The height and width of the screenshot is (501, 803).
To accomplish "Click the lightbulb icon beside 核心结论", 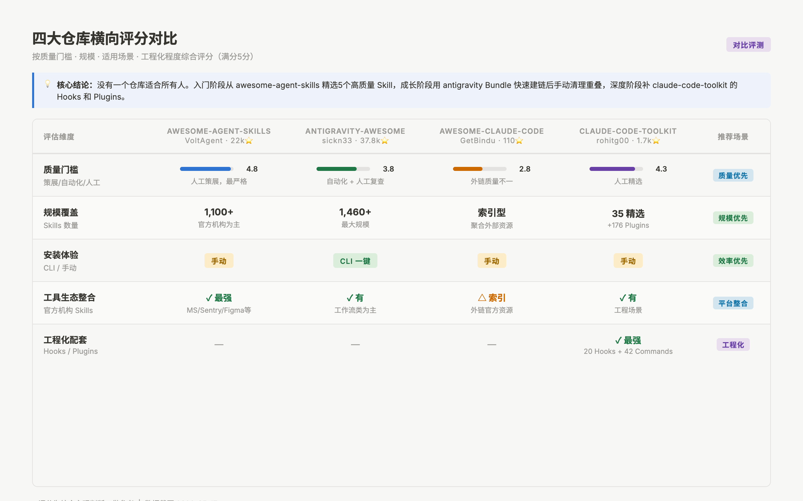I will [x=48, y=84].
